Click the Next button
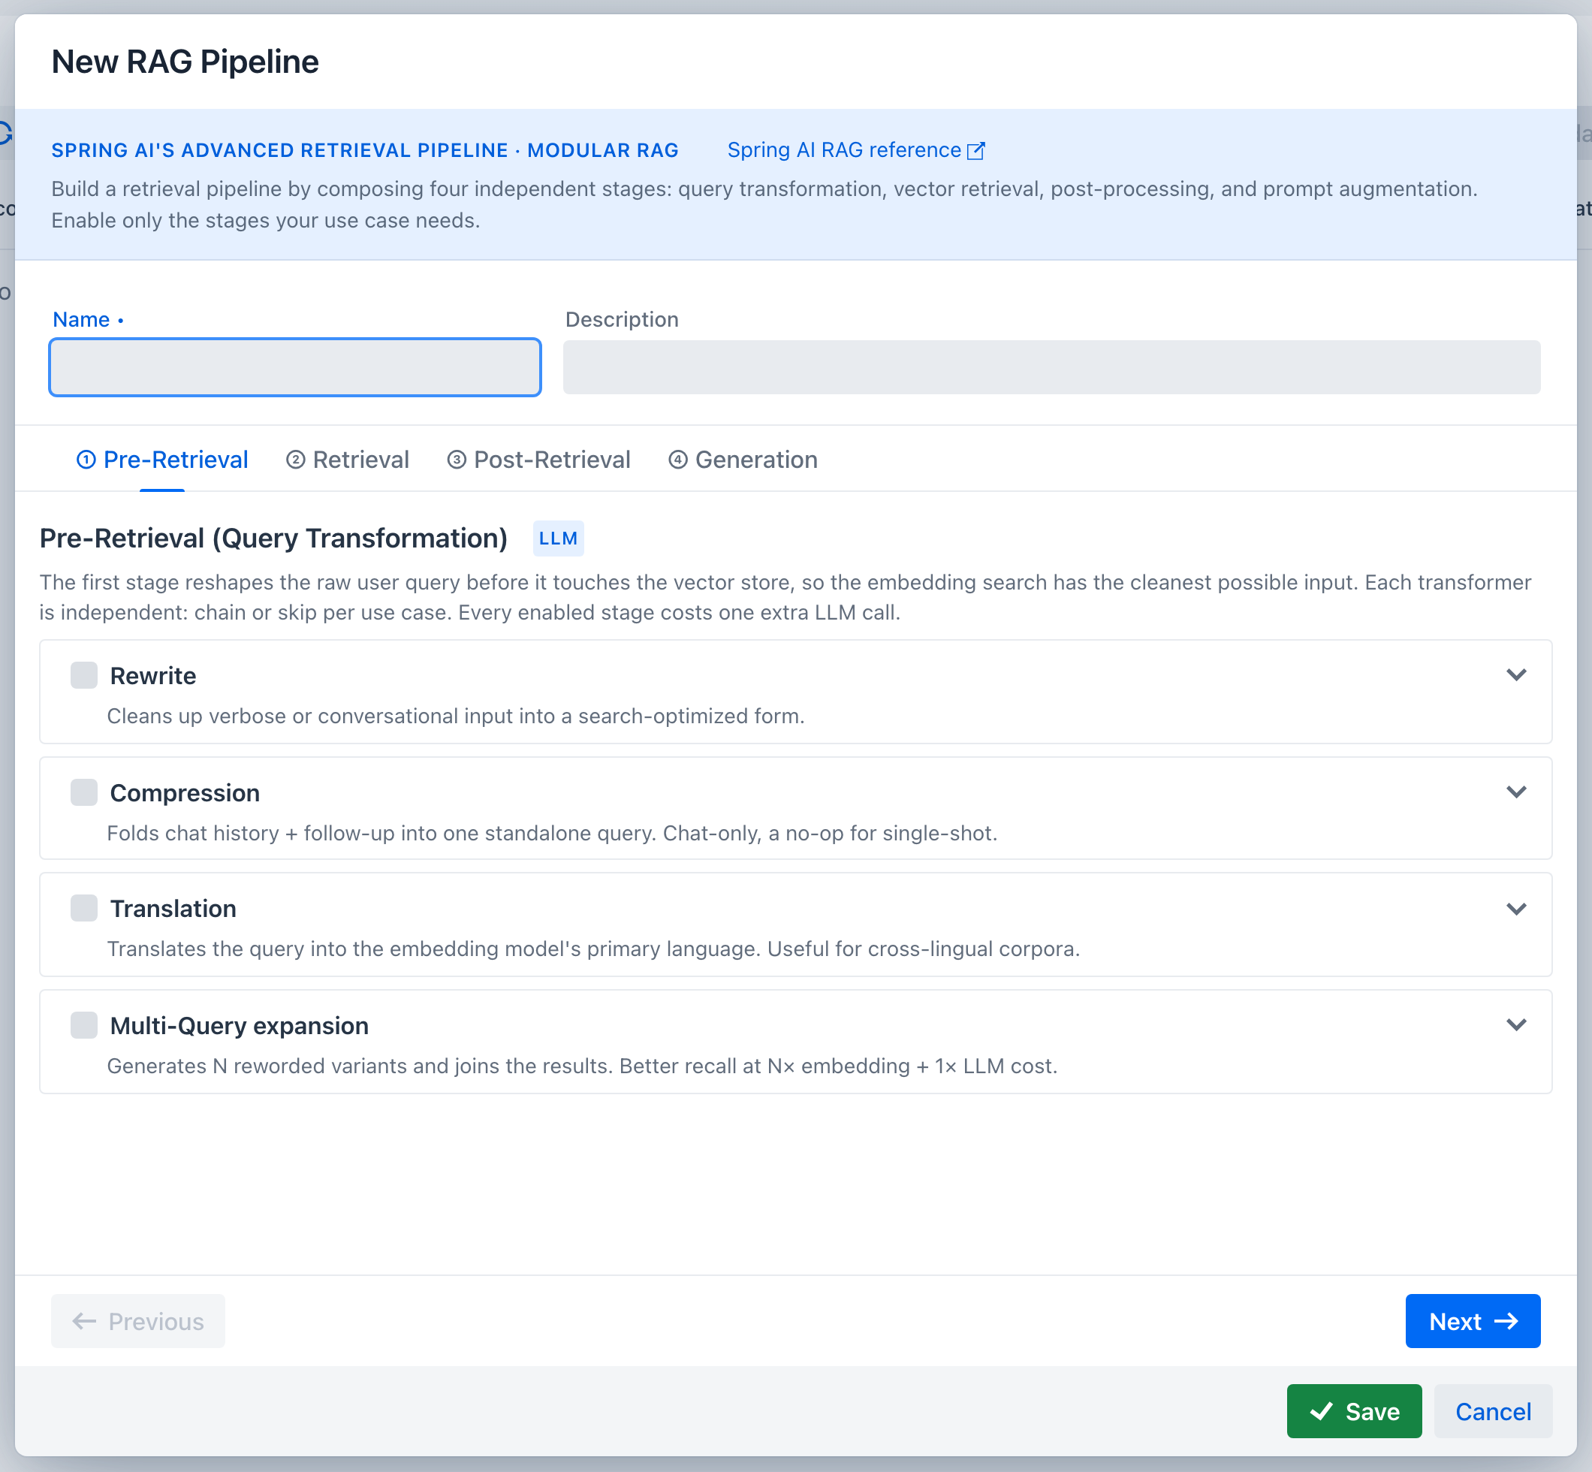This screenshot has height=1472, width=1592. (x=1473, y=1320)
